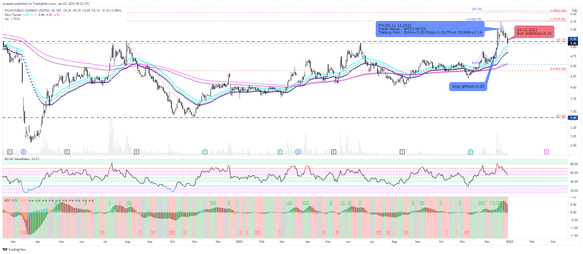Select the red 29.12.2021 Exit all note

(534, 32)
